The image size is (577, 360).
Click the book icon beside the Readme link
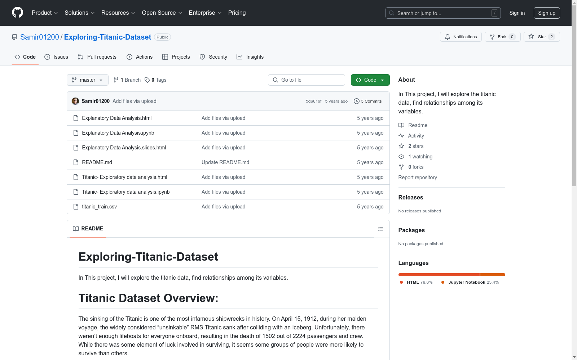[401, 125]
